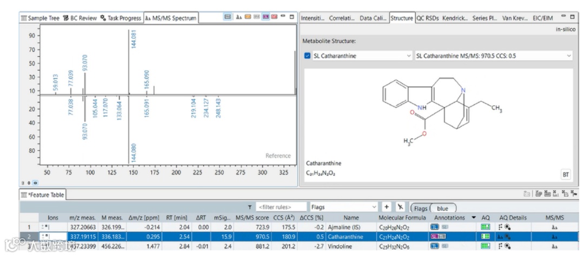Click MS/MS spectrum icon in Vindoline row

pos(554,246)
